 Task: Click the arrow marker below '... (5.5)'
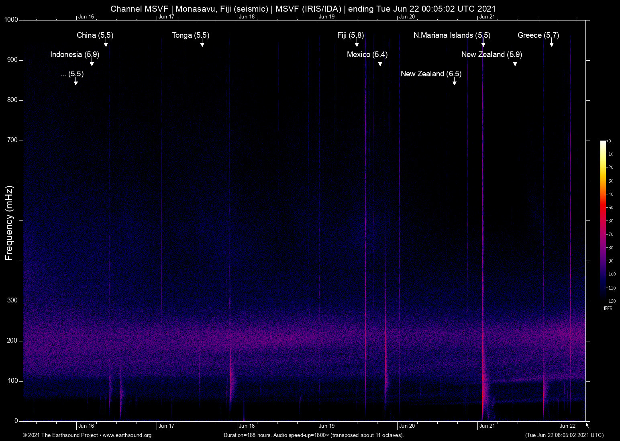76,82
